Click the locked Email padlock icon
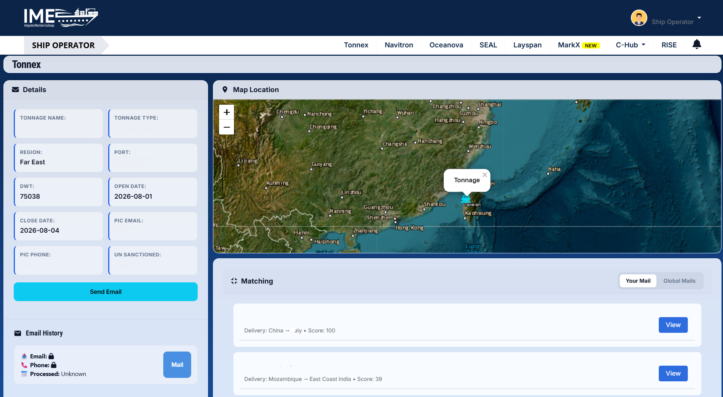The width and height of the screenshot is (723, 397). pos(51,356)
